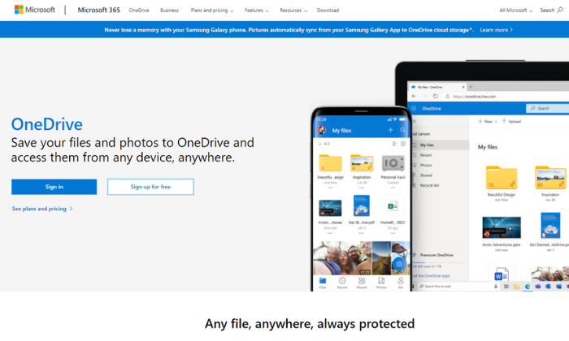The image size is (569, 341).
Task: Select the Me tab in phone bottom bar
Action: coord(401,283)
